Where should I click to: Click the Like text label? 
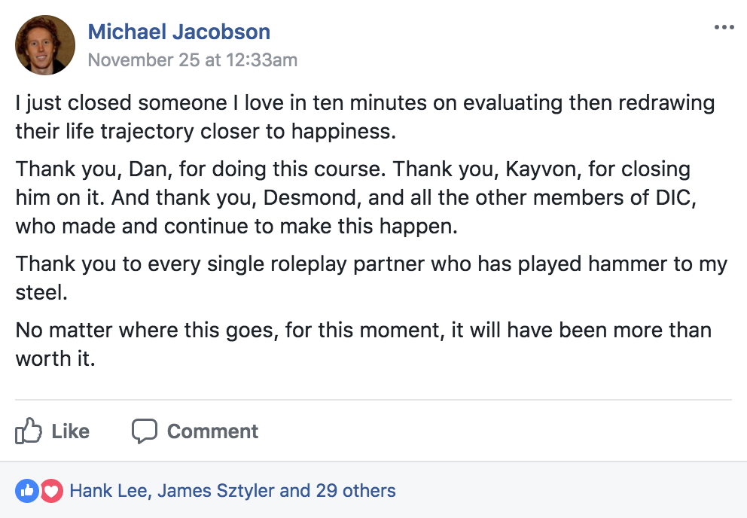[71, 431]
